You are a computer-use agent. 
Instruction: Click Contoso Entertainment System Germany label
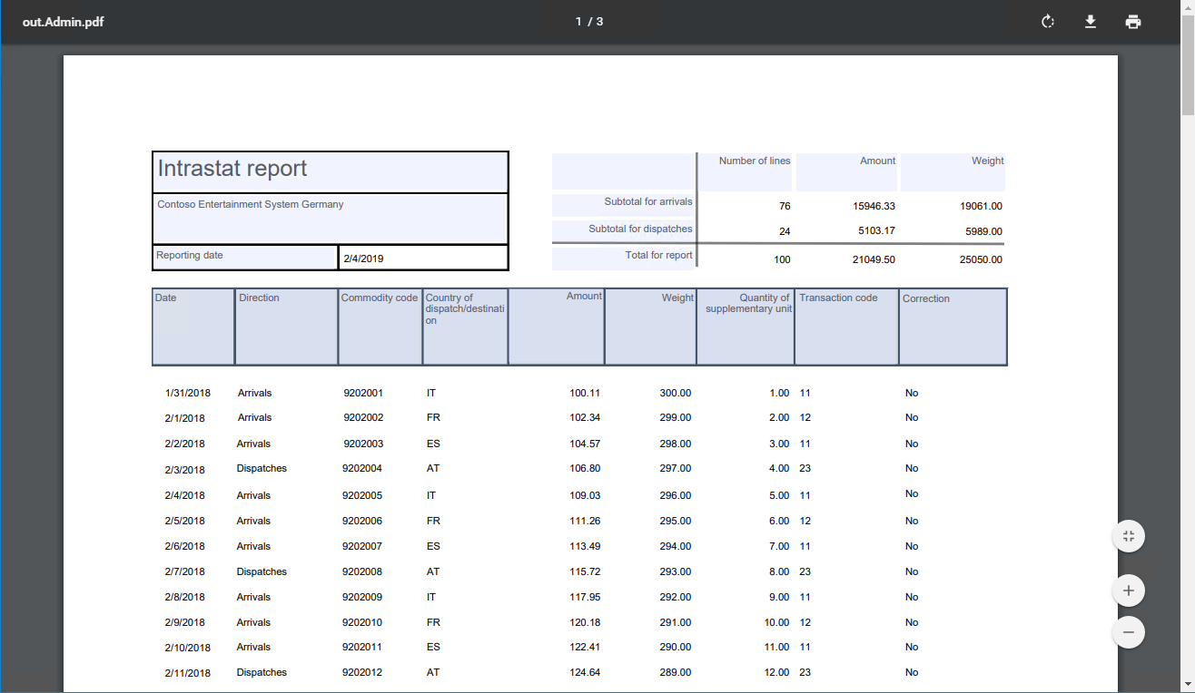[x=251, y=204]
